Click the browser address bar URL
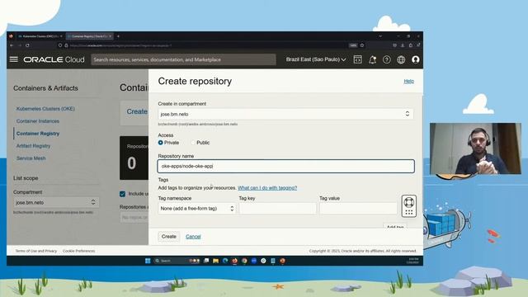This screenshot has height=297, width=528. point(121,45)
